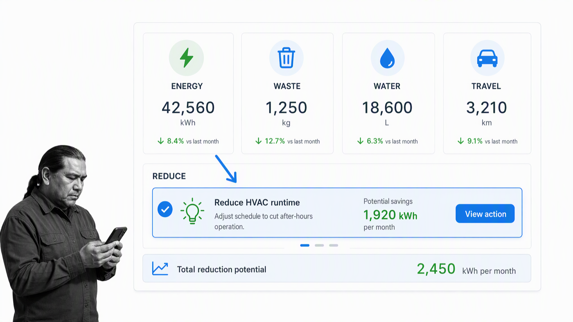Click the 1,920 kWh savings figure
This screenshot has height=322, width=573.
pos(390,215)
